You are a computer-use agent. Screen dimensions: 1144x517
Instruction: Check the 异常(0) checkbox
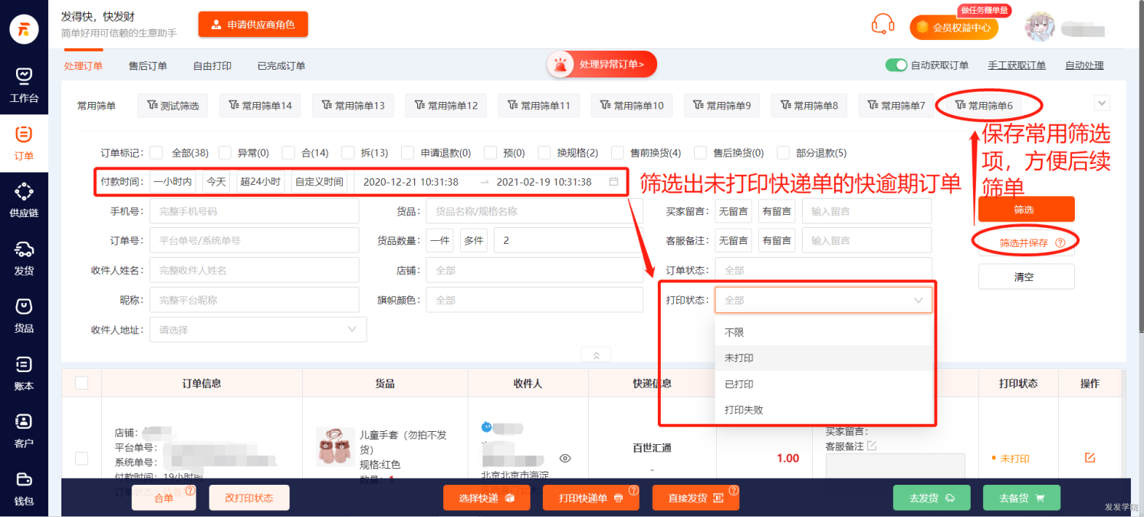point(225,153)
